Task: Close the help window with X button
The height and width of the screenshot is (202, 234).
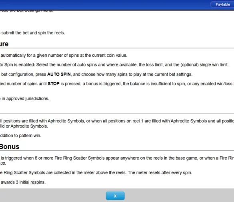Action: (x=115, y=196)
